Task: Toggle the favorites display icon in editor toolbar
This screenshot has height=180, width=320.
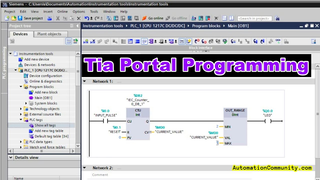Action: [x=188, y=41]
